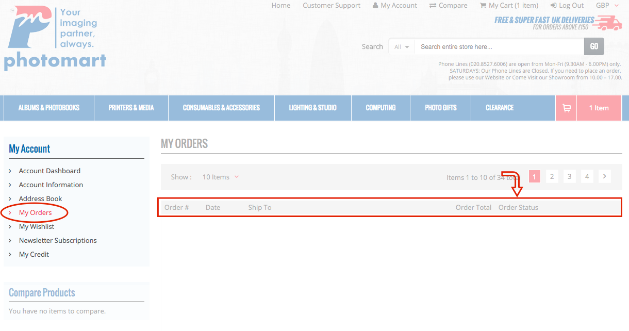Open the search category 'All' dropdown
The image size is (629, 331).
coord(402,47)
